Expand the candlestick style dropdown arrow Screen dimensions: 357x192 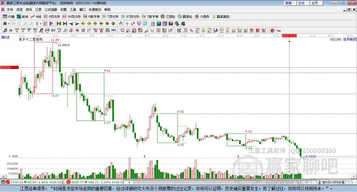pyautogui.click(x=41, y=24)
